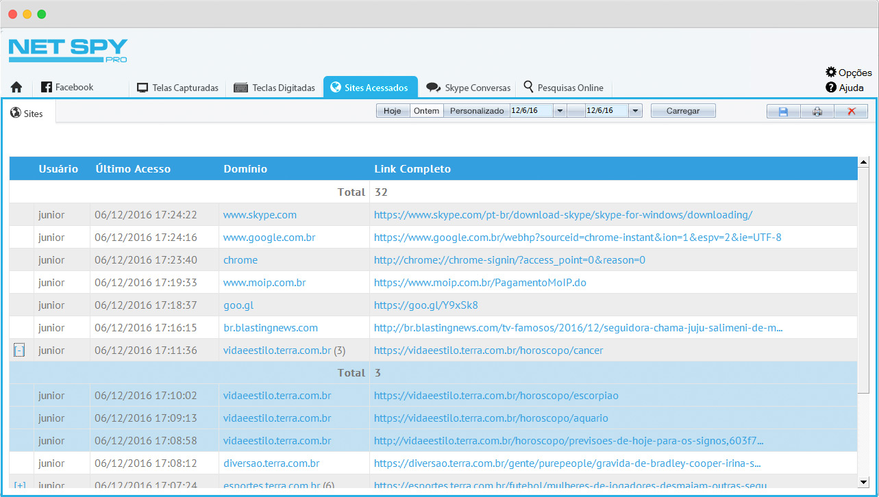This screenshot has height=497, width=879.
Task: Select the Personalizado date filter
Action: (x=477, y=111)
